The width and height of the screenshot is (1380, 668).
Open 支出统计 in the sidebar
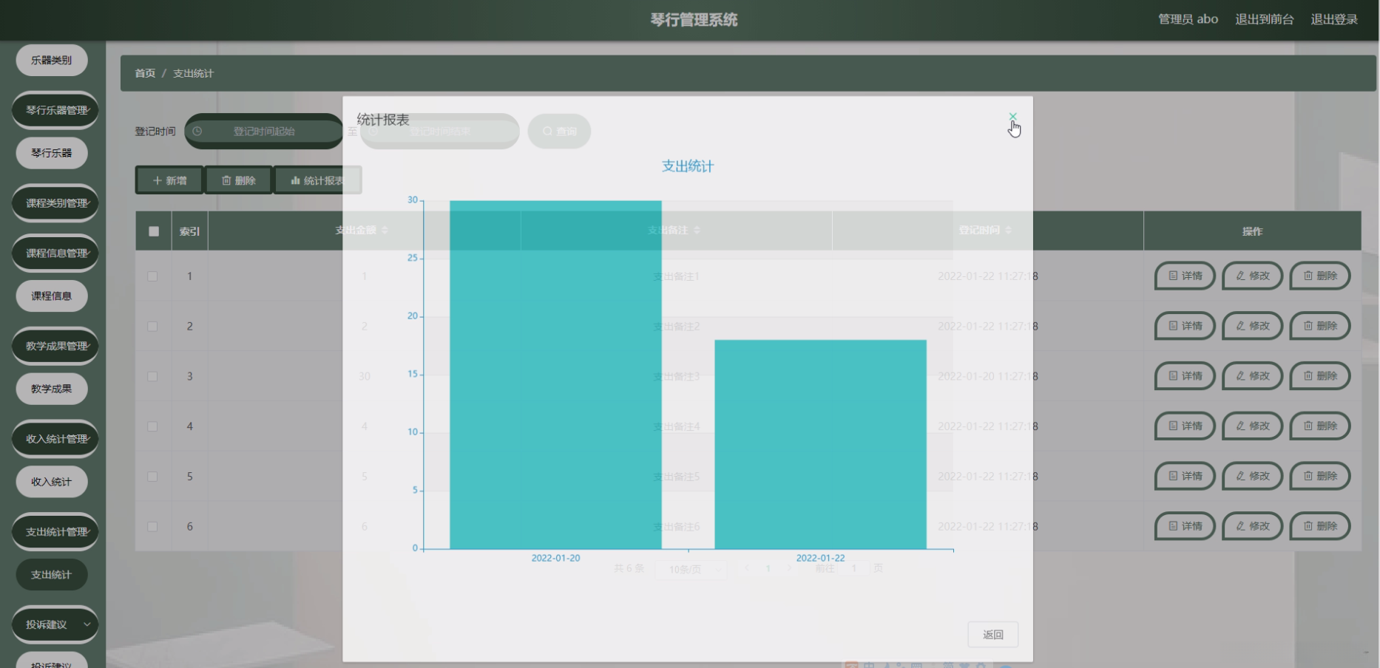point(52,575)
